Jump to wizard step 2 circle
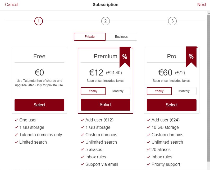Viewport: 210px width, 170px height. click(x=105, y=21)
